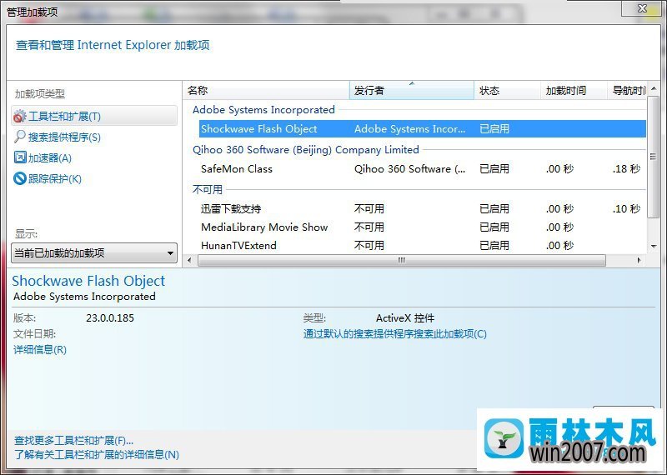The image size is (667, 475).
Task: Collapse the Adobe Systems Incorporated group header
Action: click(x=263, y=110)
